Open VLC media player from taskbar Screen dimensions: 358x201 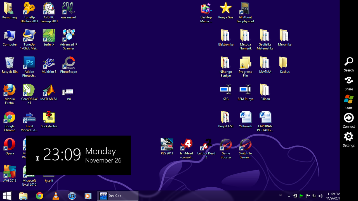coord(56,196)
